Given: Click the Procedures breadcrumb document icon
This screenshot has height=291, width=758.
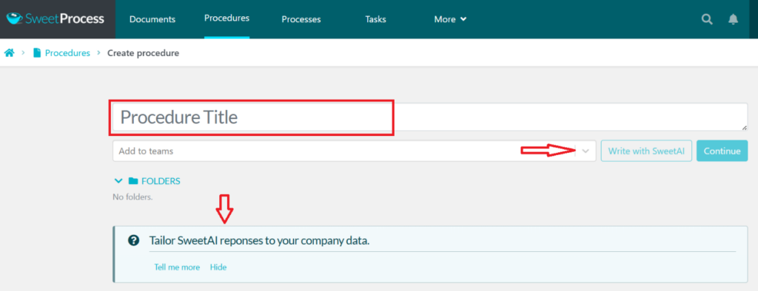Looking at the screenshot, I should [x=37, y=53].
